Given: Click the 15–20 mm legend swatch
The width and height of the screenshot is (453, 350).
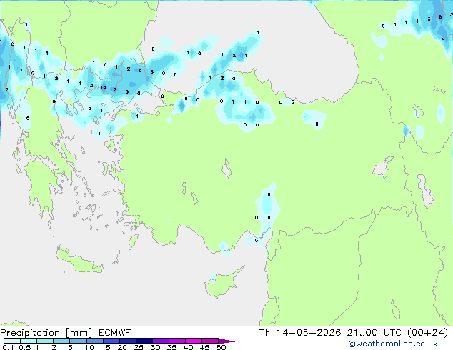Looking at the screenshot, I should (111, 341).
